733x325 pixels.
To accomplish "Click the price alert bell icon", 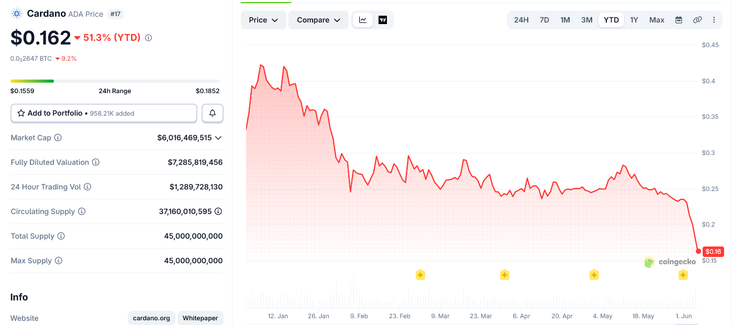I will (x=213, y=113).
